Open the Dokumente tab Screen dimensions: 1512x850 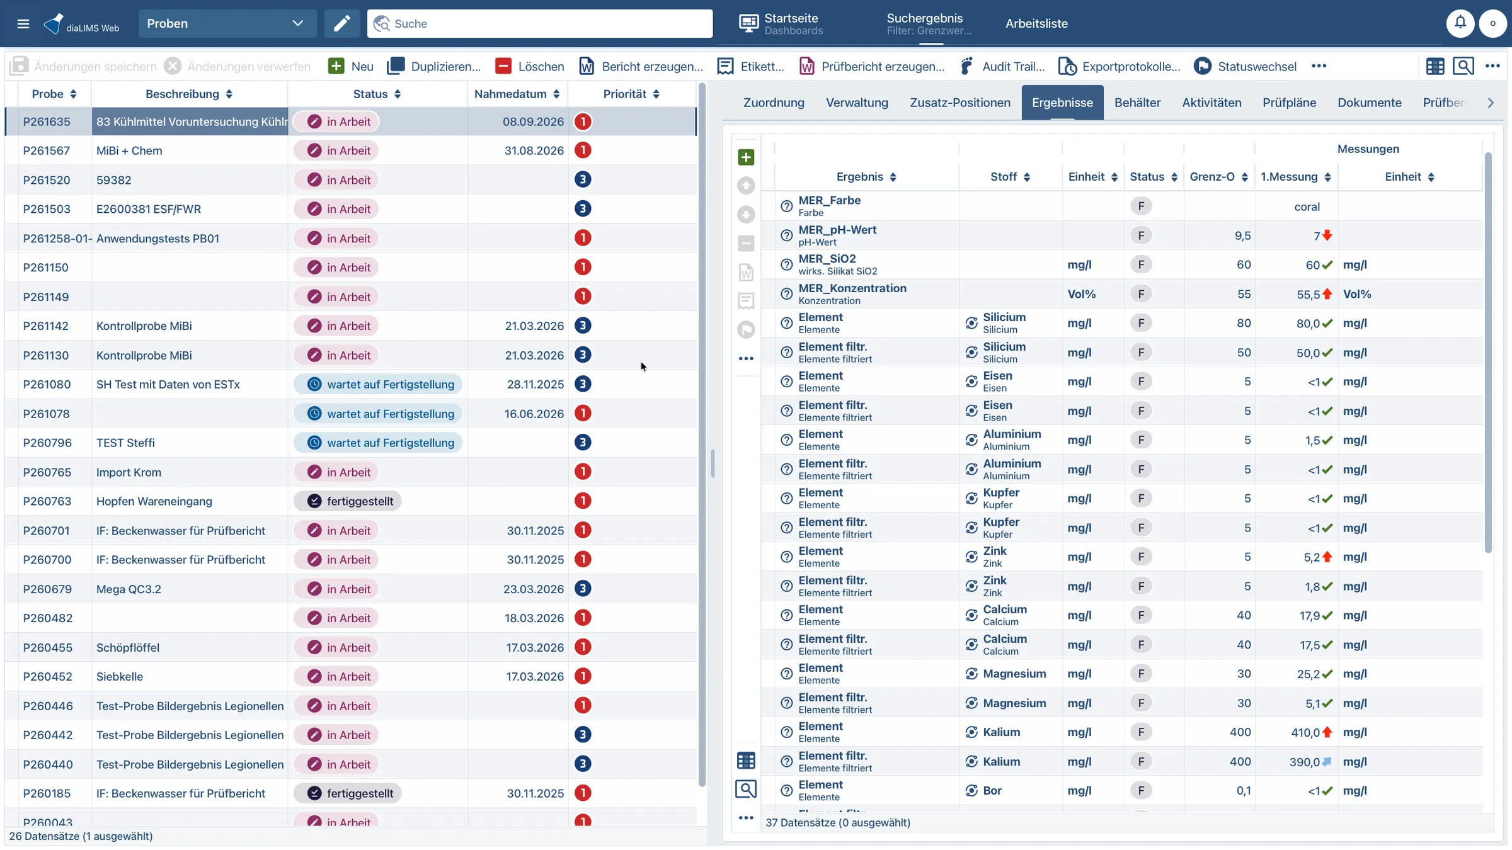point(1370,103)
